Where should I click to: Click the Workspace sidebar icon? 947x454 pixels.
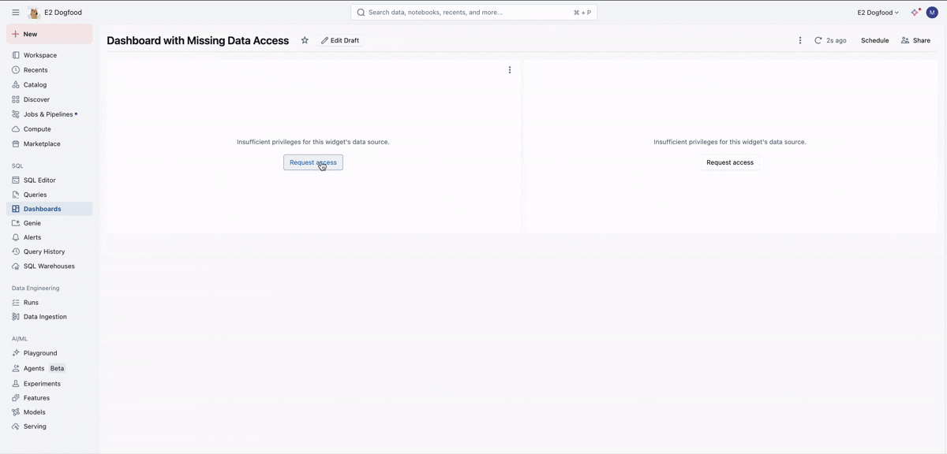point(16,55)
